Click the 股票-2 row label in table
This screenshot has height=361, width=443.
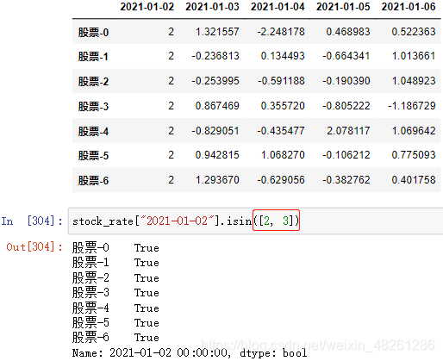[93, 81]
